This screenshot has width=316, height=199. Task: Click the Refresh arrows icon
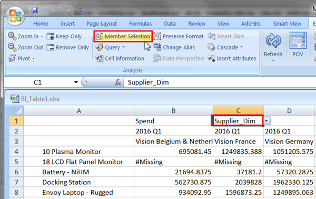click(273, 41)
